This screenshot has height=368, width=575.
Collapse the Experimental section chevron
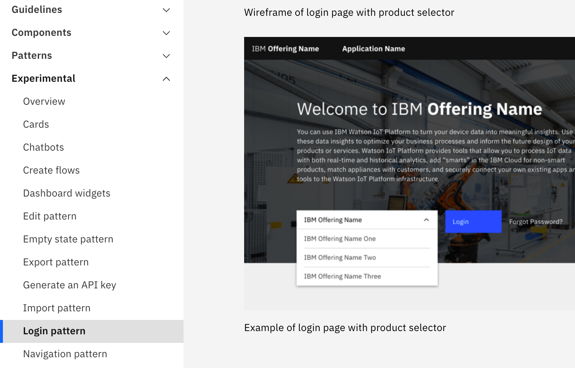click(x=166, y=79)
